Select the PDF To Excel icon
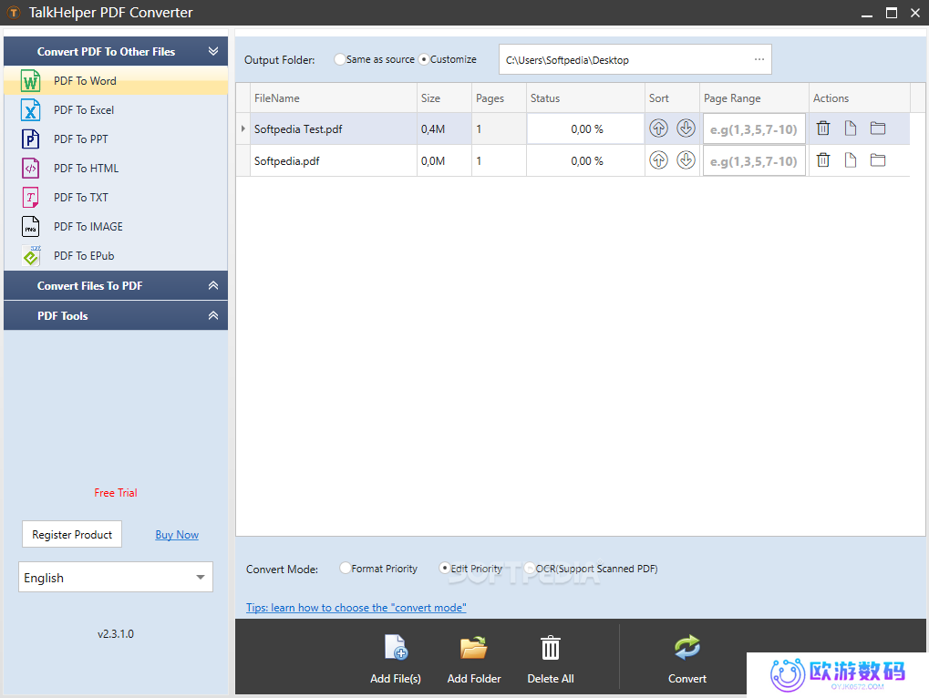 point(30,110)
